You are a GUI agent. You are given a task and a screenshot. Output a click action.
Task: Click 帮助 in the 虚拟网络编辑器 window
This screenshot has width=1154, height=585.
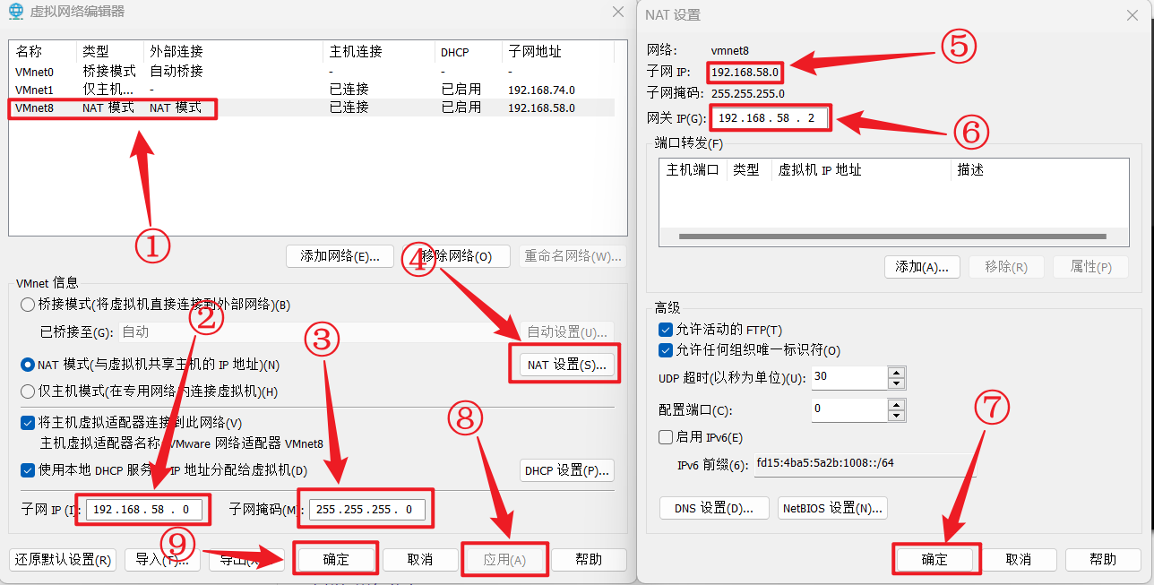(x=589, y=560)
